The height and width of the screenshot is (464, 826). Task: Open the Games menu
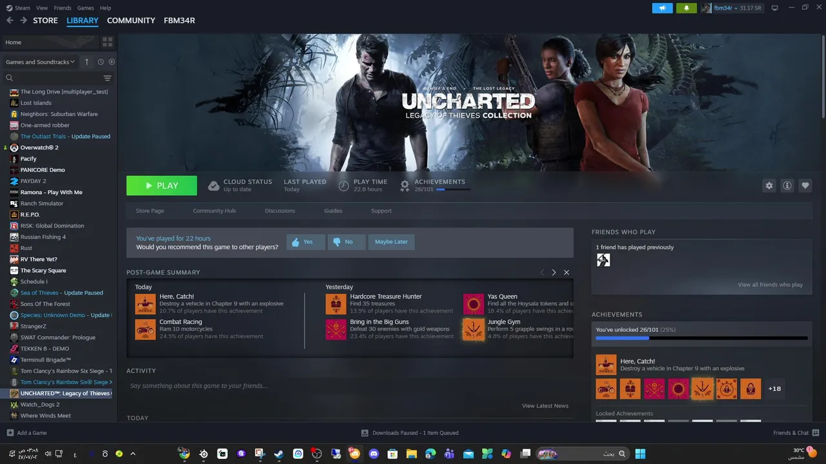coord(86,8)
